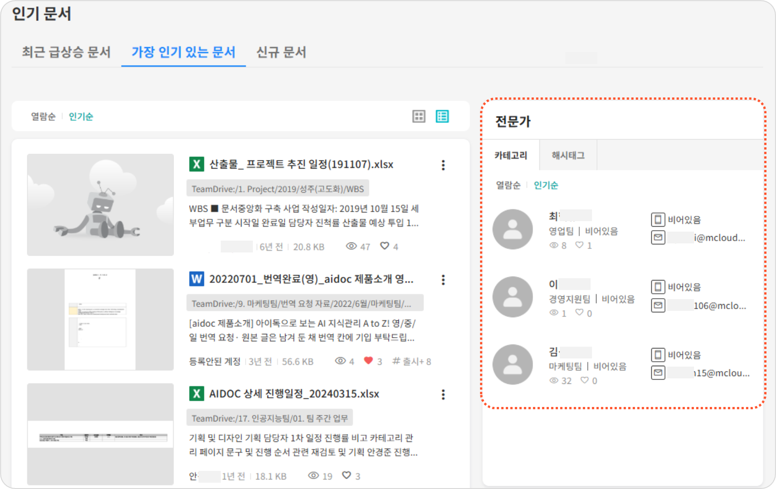The width and height of the screenshot is (776, 489).
Task: Click the 마케팅팀 expert's profile avatar
Action: (513, 364)
